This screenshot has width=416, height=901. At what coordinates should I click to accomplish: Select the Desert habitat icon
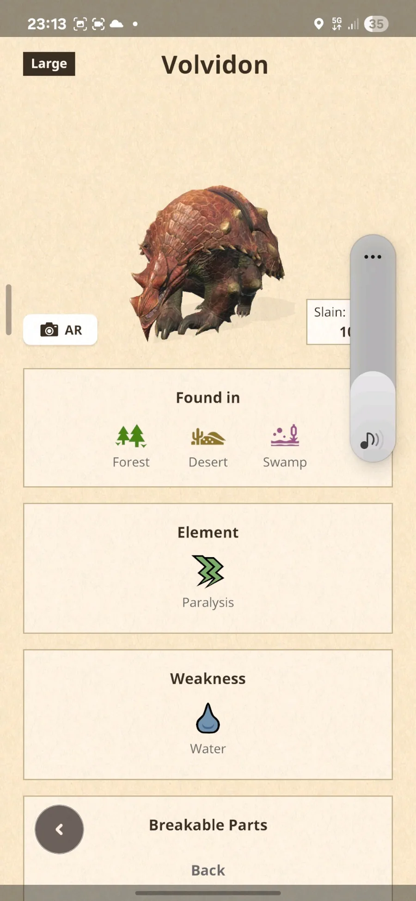pyautogui.click(x=208, y=437)
